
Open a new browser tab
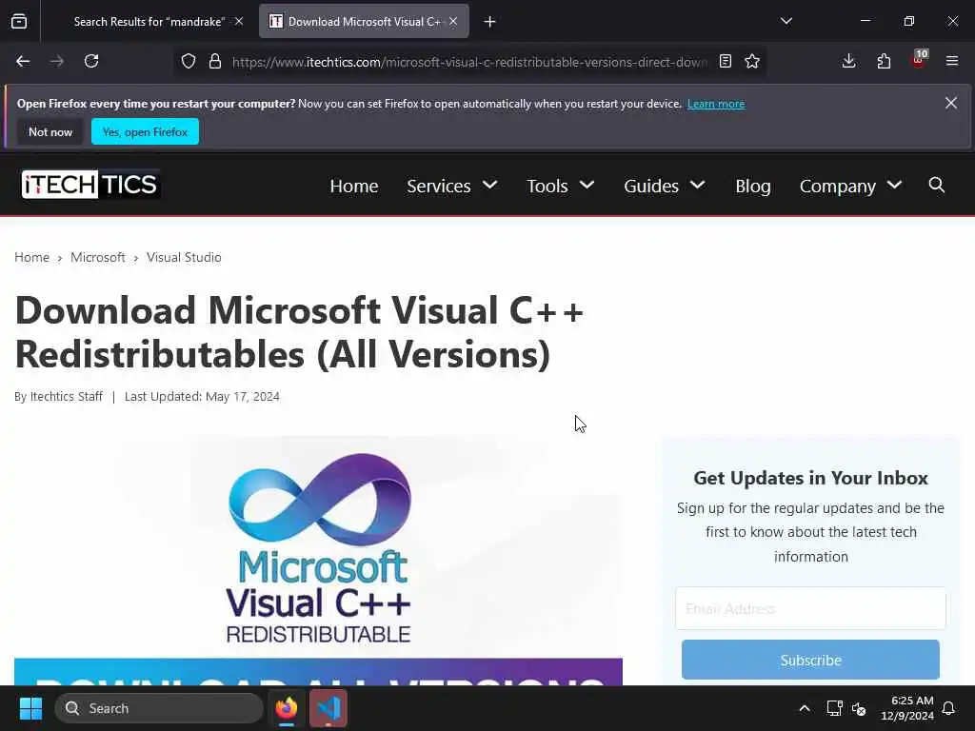(x=490, y=22)
